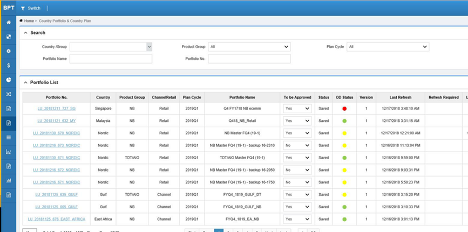Open To be Approved dropdown for LU_20181130_671_NORDIC
The width and height of the screenshot is (468, 232).
(x=297, y=158)
